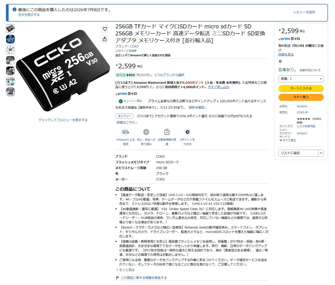Open 詳細を見る delivery link

tap(286, 55)
